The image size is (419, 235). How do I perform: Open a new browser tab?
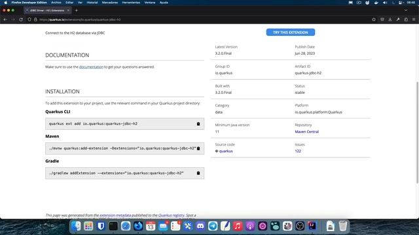click(x=77, y=10)
